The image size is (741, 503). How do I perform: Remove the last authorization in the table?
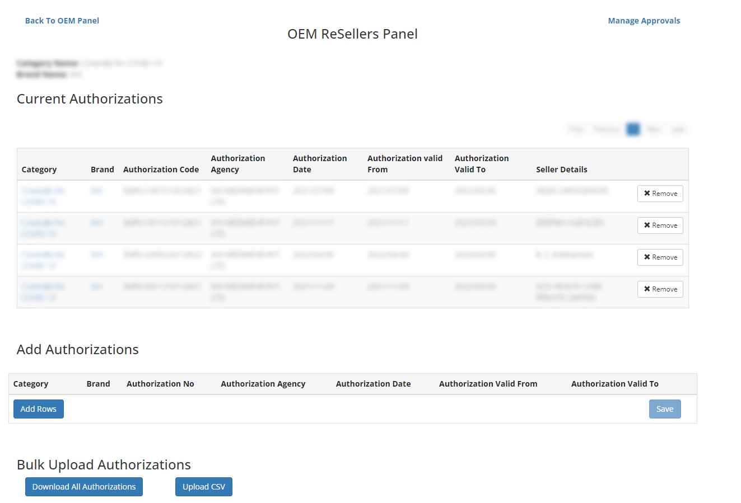(x=660, y=289)
